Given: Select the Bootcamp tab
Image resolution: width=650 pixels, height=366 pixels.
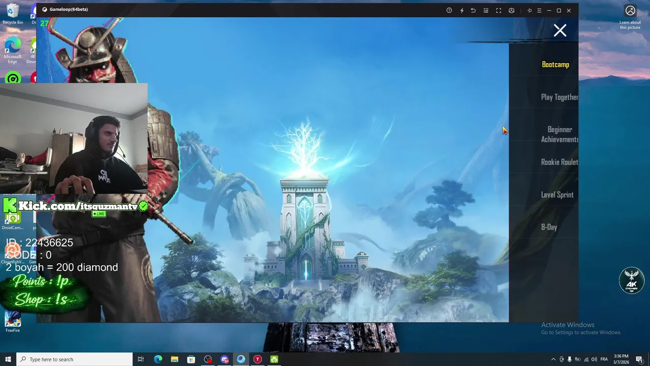Looking at the screenshot, I should click(x=555, y=65).
